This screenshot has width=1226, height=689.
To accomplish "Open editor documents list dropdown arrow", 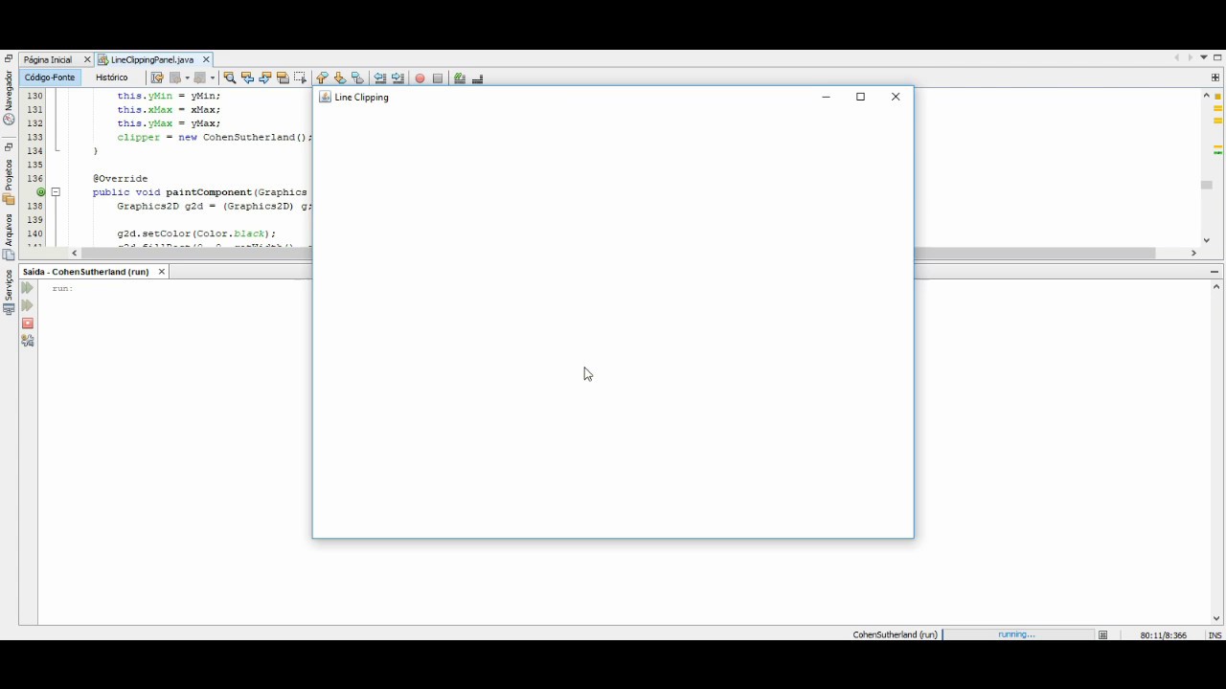I will tap(1204, 57).
